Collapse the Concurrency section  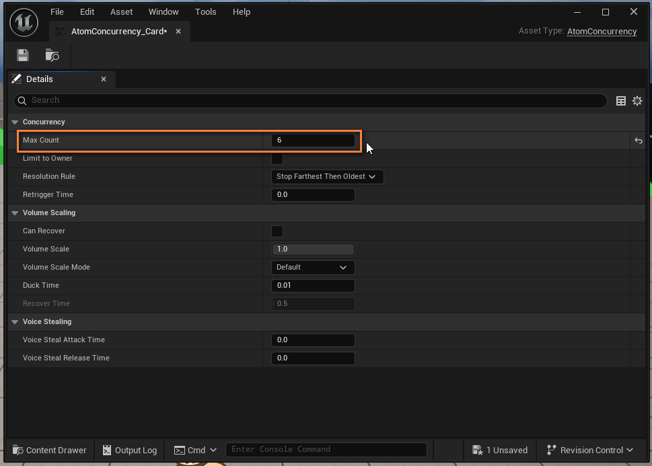click(15, 122)
